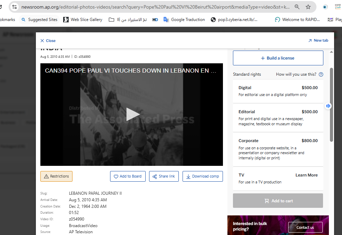Add video to Board with heart icon

[128, 176]
